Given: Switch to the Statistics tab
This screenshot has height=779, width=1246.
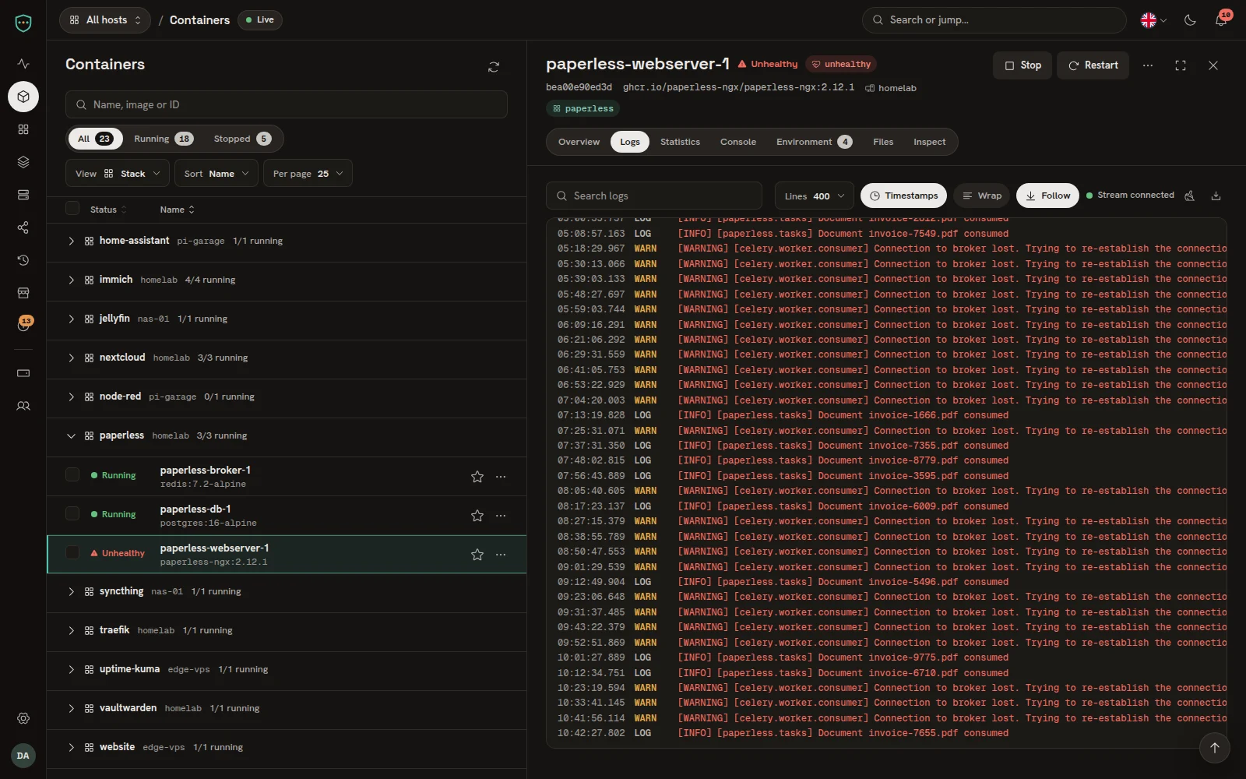Looking at the screenshot, I should [x=680, y=142].
